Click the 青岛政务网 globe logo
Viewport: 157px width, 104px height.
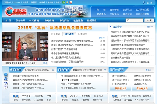point(16,11)
